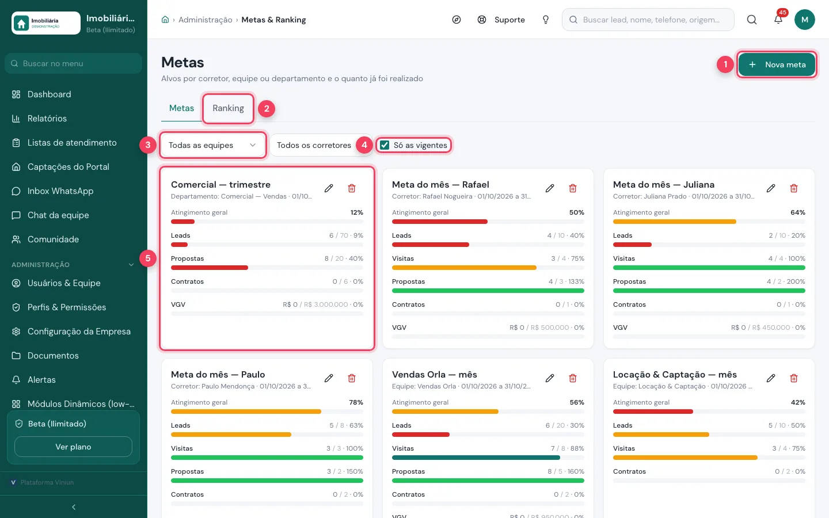829x518 pixels.
Task: Edit Meta do mês — Paulo card
Action: pos(329,378)
